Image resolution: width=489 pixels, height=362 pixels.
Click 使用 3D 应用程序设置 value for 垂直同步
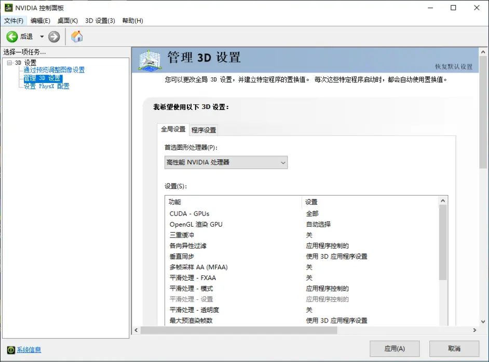[336, 256]
